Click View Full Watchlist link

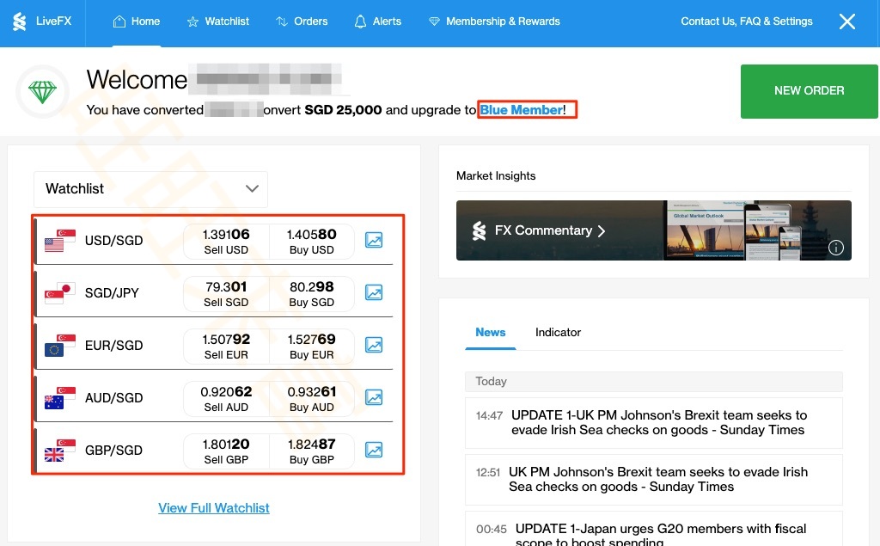pyautogui.click(x=214, y=508)
